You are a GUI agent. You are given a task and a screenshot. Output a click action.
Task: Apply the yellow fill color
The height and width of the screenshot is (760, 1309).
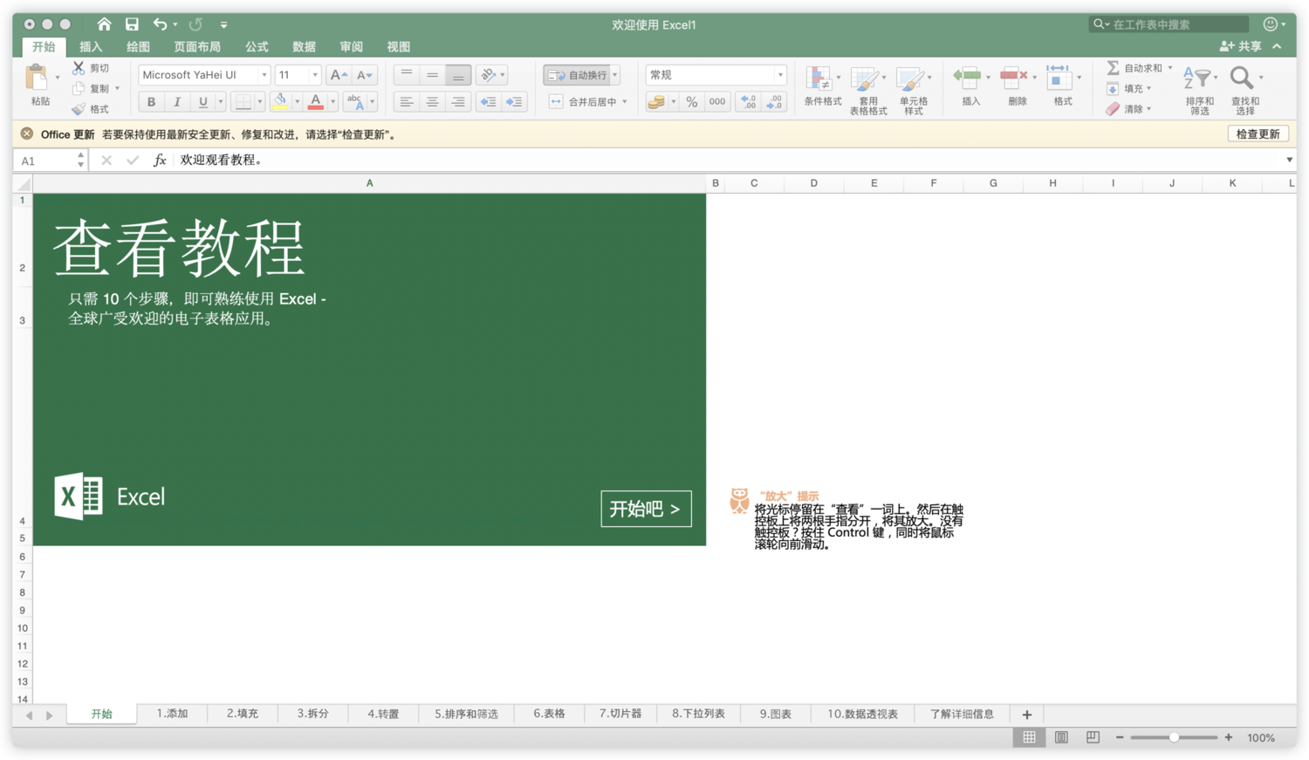point(280,102)
